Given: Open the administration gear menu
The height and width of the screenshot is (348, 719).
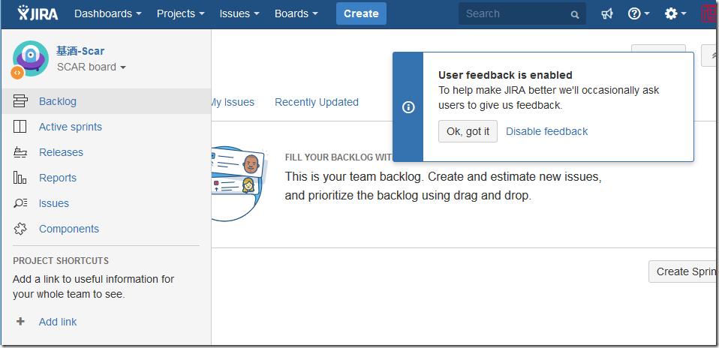Looking at the screenshot, I should click(675, 13).
